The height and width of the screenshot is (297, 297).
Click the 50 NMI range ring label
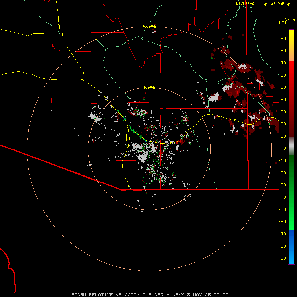click(x=149, y=87)
